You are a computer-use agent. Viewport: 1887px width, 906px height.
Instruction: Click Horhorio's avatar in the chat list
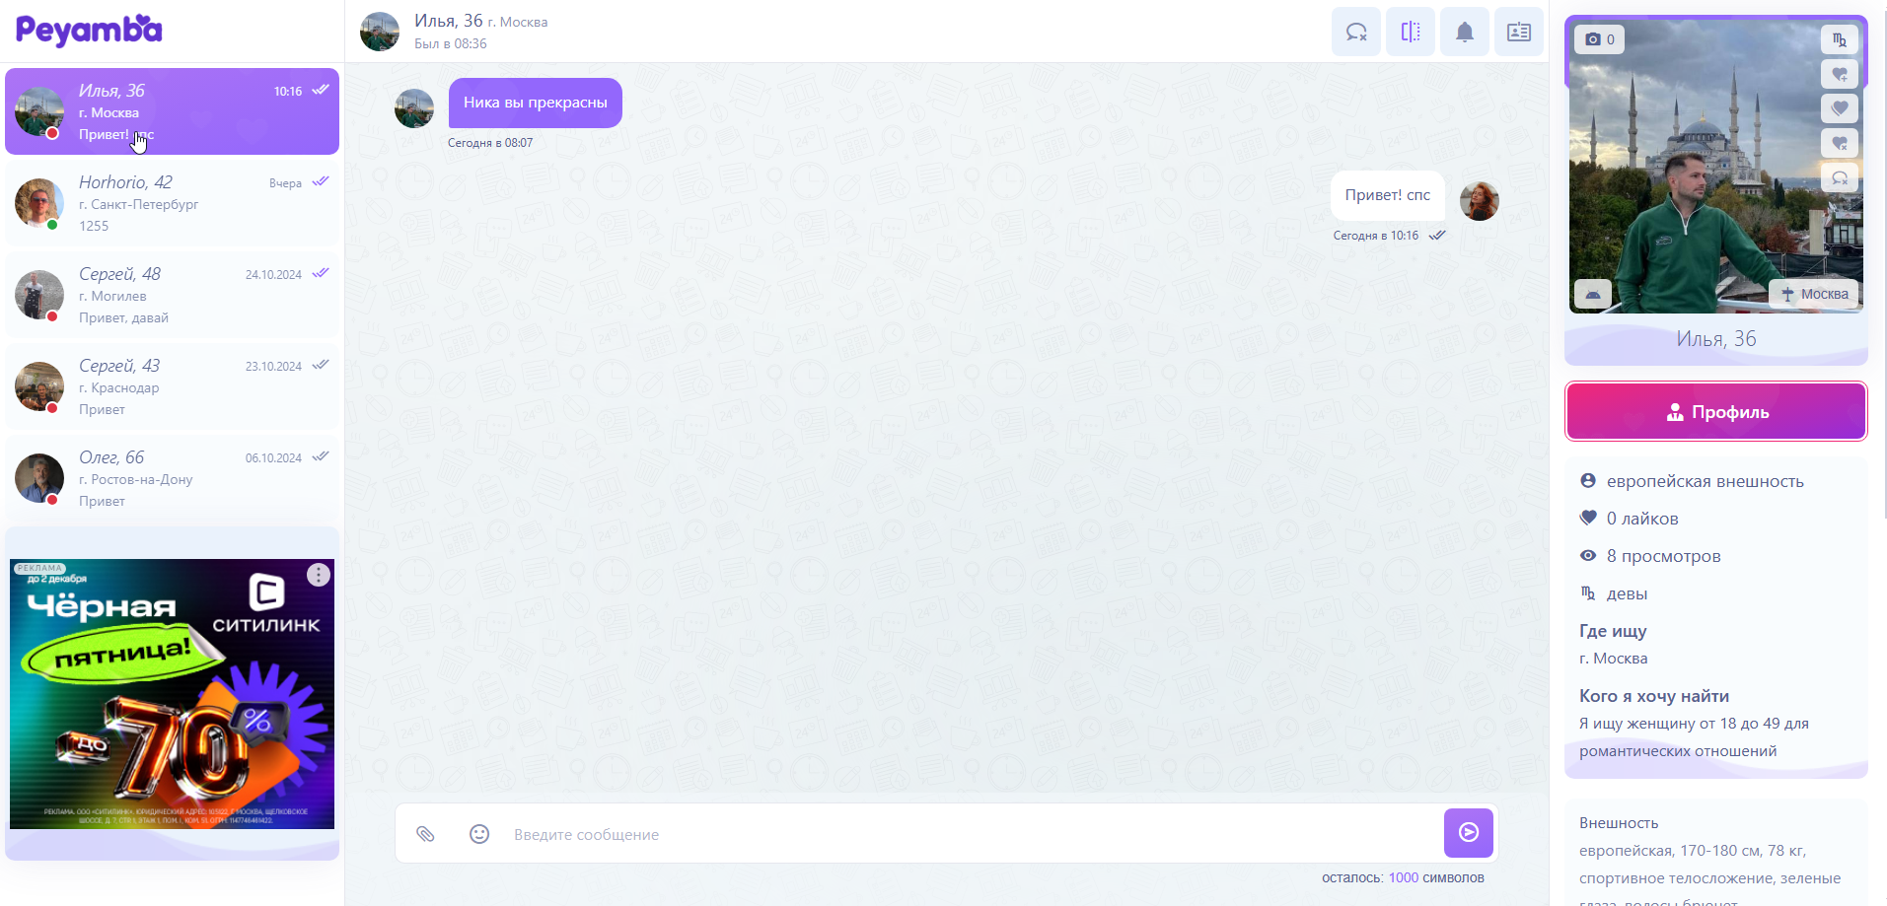click(x=39, y=203)
